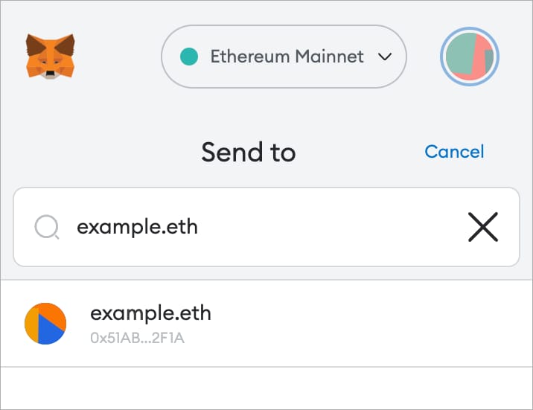Open the account avatar menu
533x410 pixels.
[470, 57]
